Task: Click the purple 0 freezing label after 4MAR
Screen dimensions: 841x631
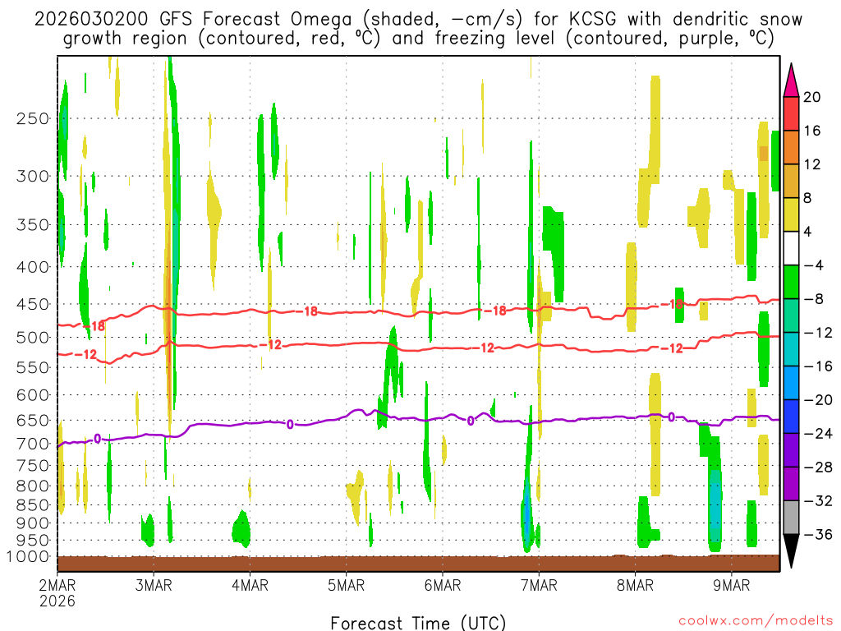Action: pos(290,425)
